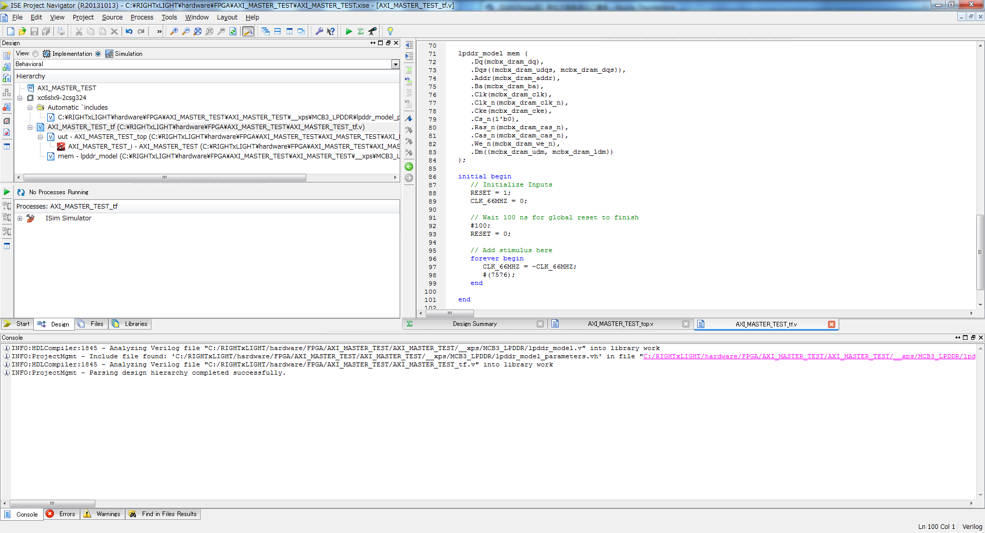Click the Refresh toolbar icon
Image resolution: width=985 pixels, height=533 pixels.
pos(233,31)
